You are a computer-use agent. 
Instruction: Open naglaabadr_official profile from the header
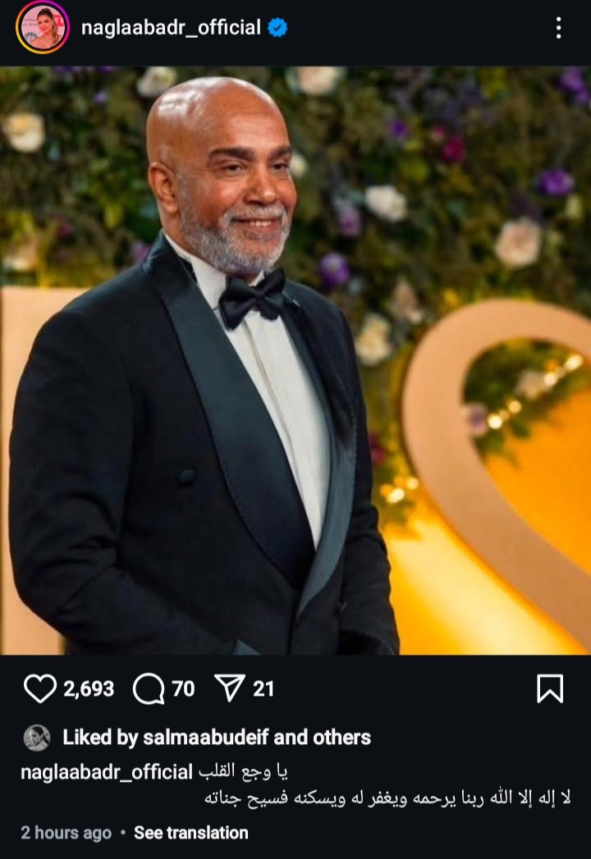pos(171,28)
